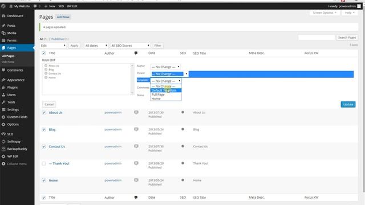This screenshot has width=365, height=205.
Task: Open BackupBuddy in the sidebar
Action: (x=17, y=149)
